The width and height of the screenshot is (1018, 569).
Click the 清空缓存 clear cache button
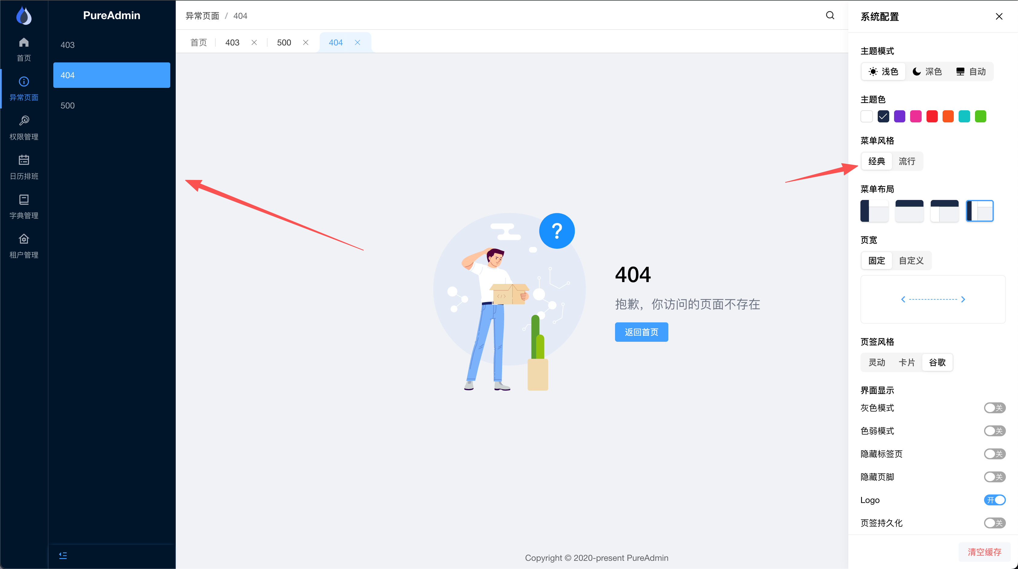click(984, 552)
